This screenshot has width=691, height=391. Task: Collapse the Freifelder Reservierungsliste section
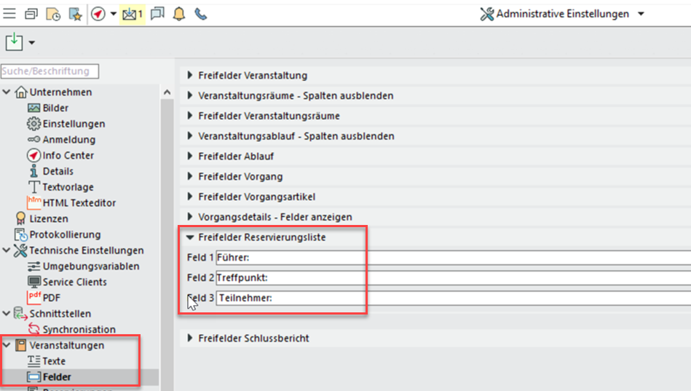coord(191,237)
